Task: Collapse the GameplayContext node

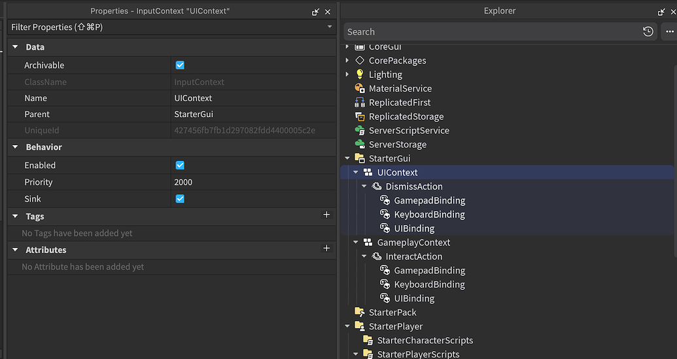Action: click(x=356, y=243)
